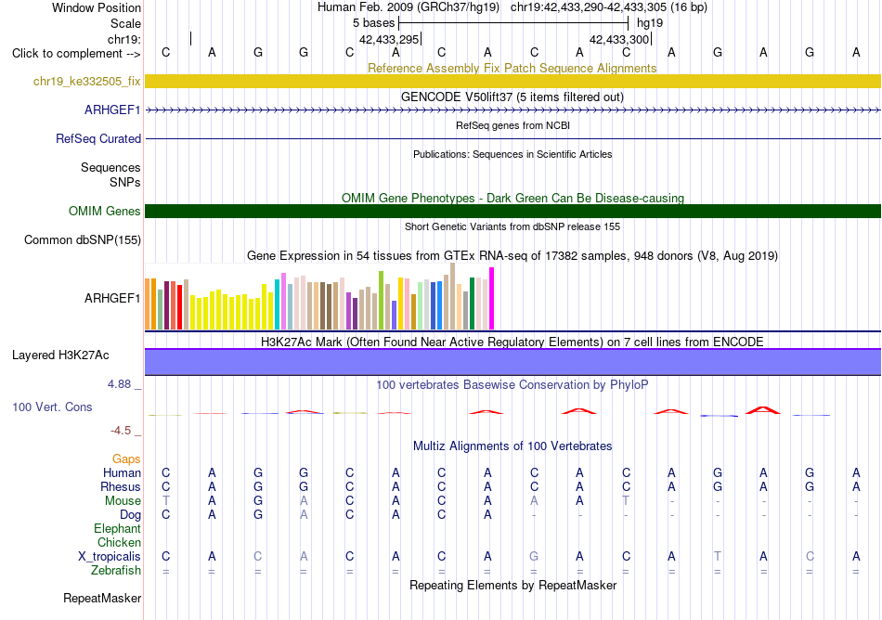Click the hg19 scale label
The image size is (882, 620).
pos(650,23)
